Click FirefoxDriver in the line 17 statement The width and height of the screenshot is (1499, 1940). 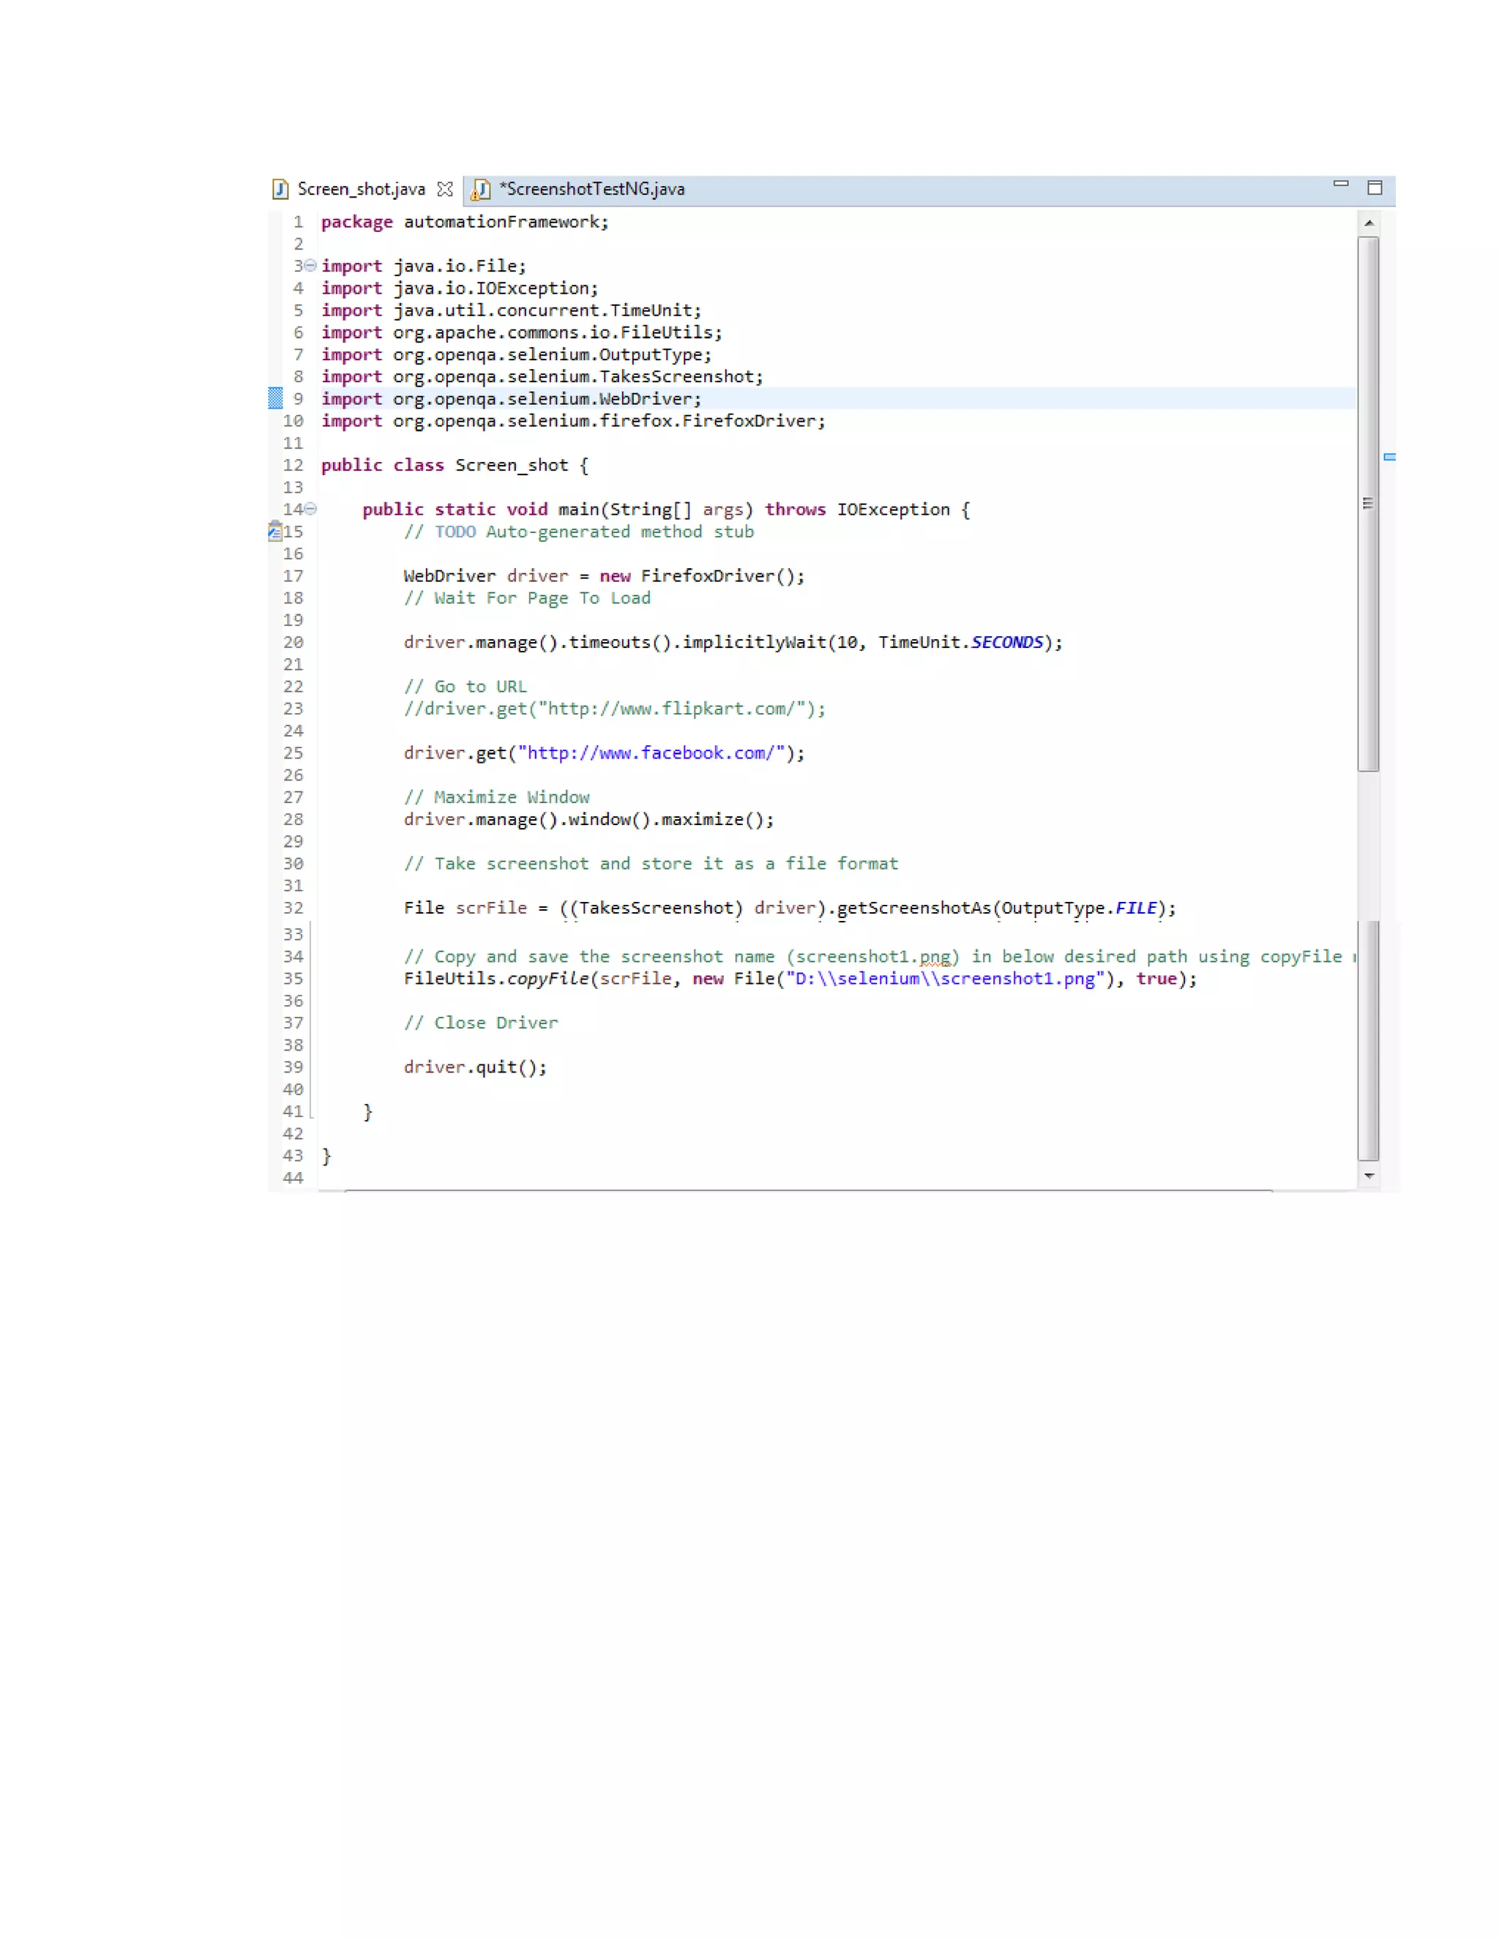[x=707, y=576]
